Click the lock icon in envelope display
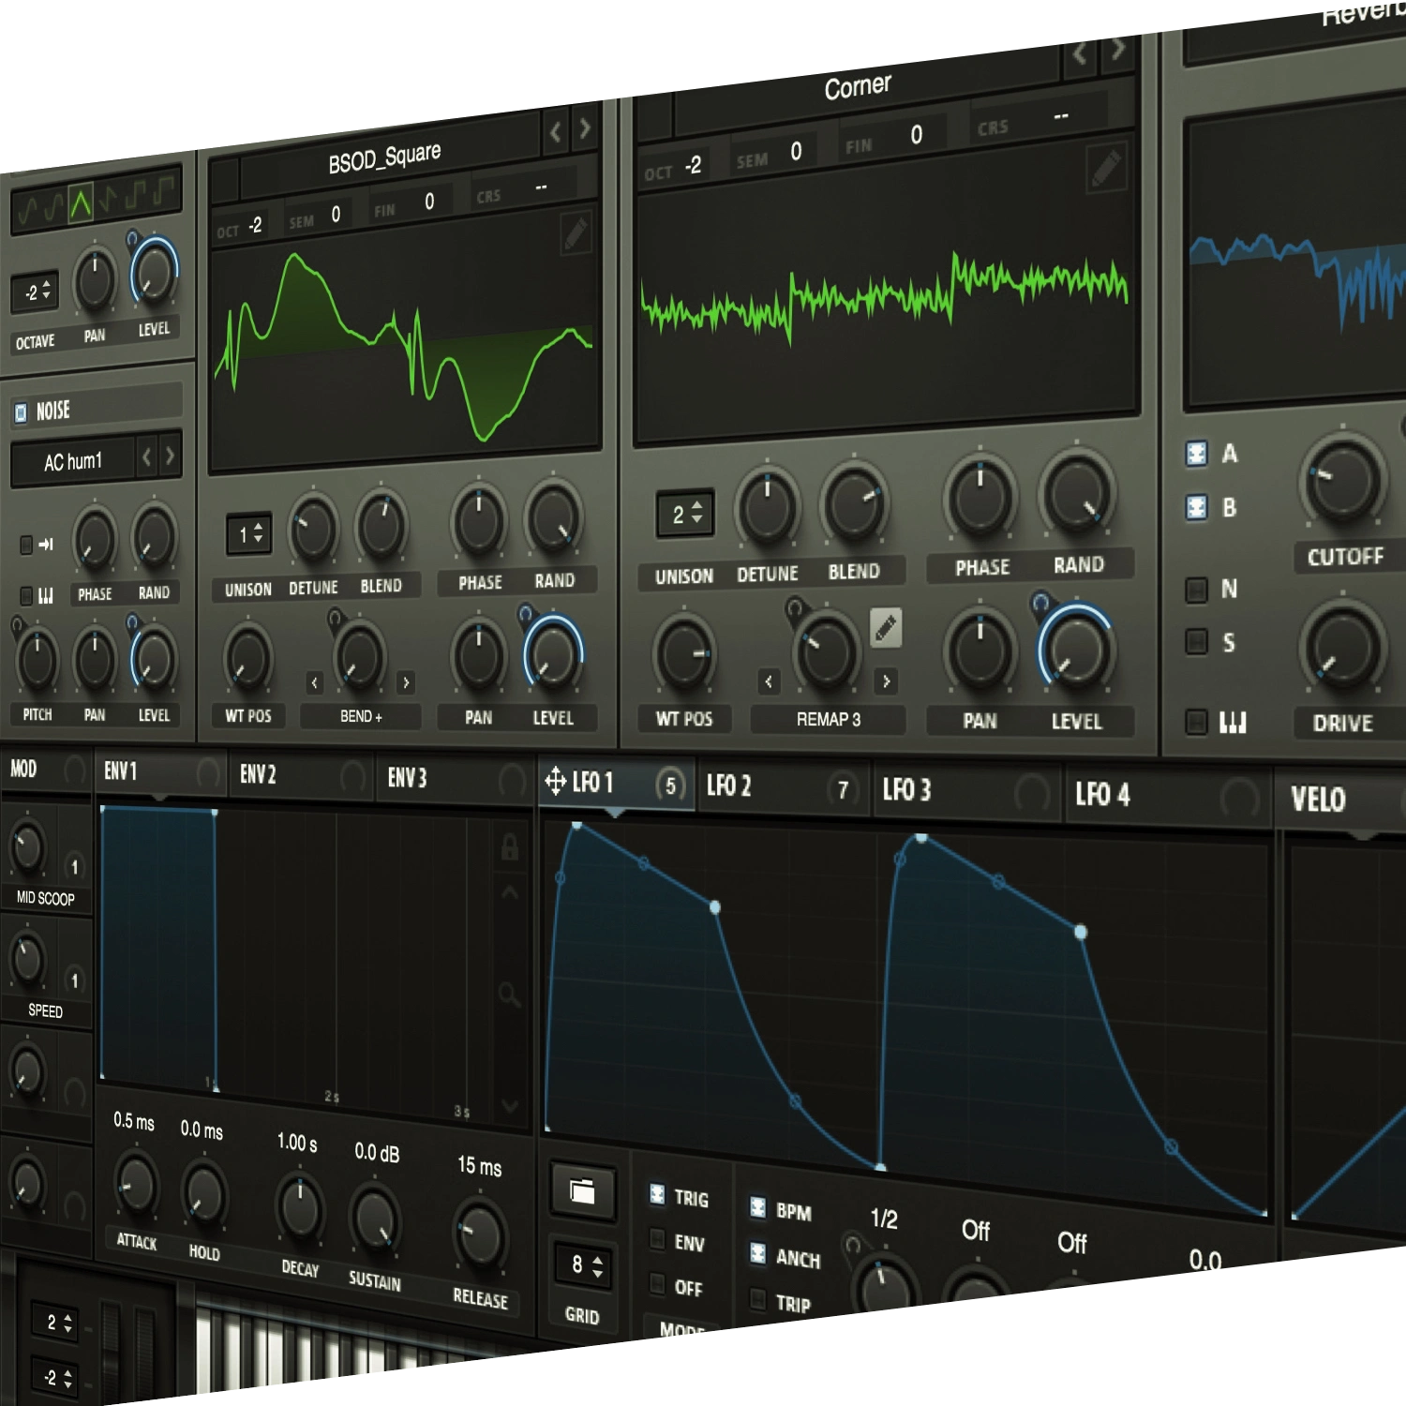Viewport: 1406px width, 1406px height. (x=509, y=847)
